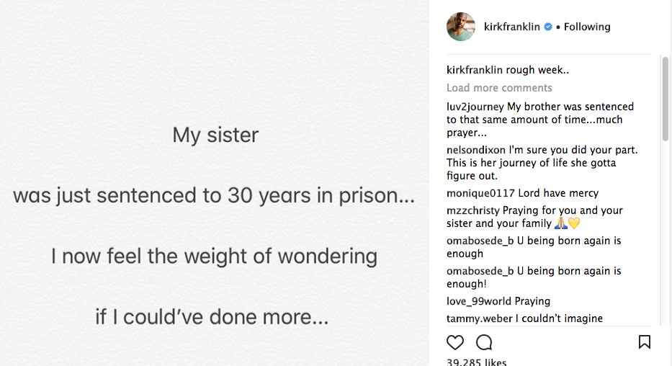The height and width of the screenshot is (366, 672).
Task: Toggle the Following status button
Action: click(587, 27)
